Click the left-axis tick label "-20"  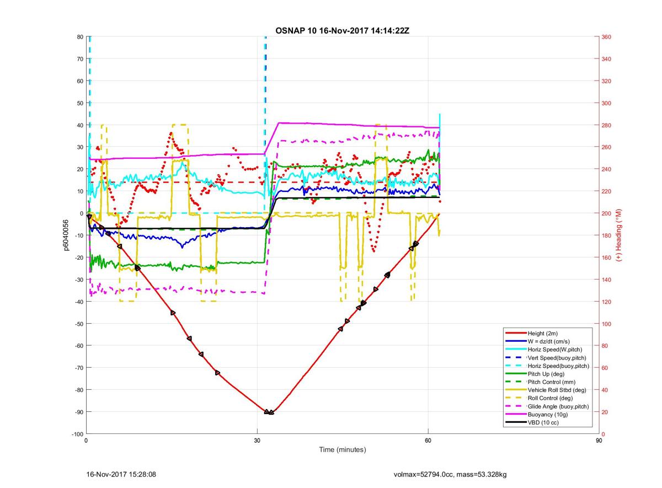tap(78, 258)
